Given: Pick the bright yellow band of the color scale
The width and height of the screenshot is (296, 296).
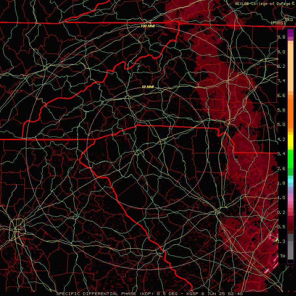Looking at the screenshot, I should click(x=290, y=141).
